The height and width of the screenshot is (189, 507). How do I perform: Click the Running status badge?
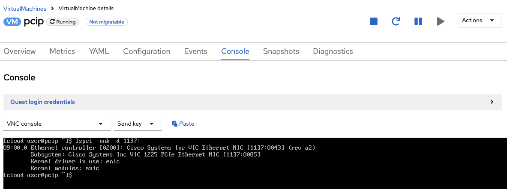[x=63, y=22]
